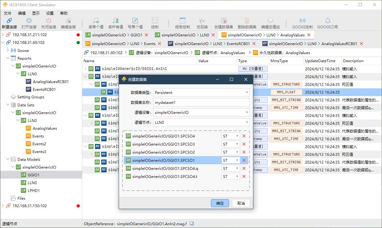
Task: Click the 创建数据集 toolbar icon
Action: click(x=223, y=21)
